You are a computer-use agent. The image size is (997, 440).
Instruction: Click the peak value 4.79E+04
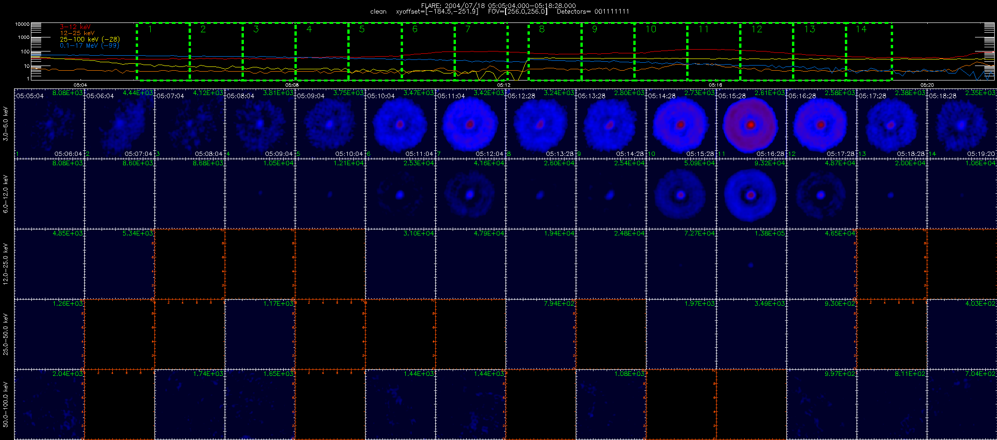[489, 233]
